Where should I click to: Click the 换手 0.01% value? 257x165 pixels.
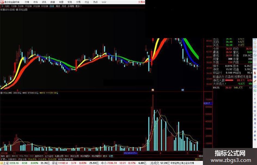(229, 66)
